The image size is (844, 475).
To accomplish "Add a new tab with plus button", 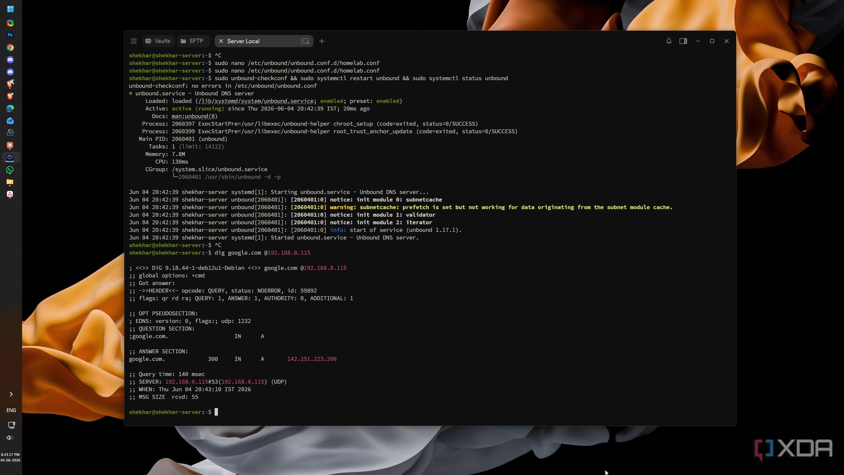I will [x=322, y=41].
